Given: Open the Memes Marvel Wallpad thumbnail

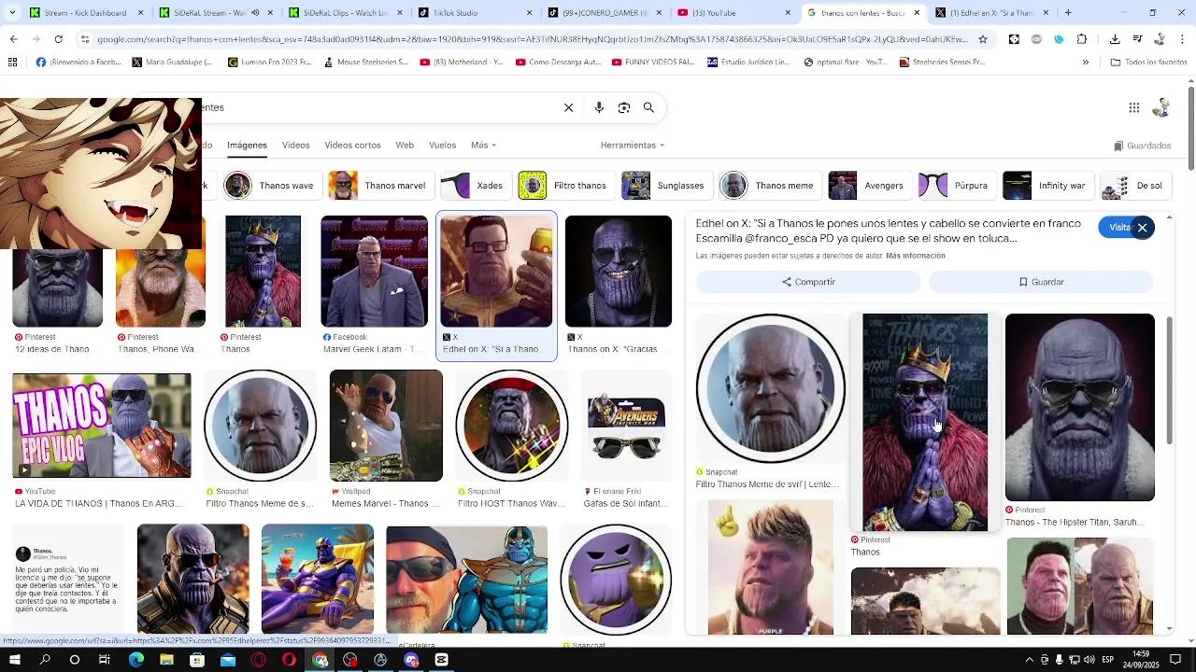Looking at the screenshot, I should (x=386, y=426).
